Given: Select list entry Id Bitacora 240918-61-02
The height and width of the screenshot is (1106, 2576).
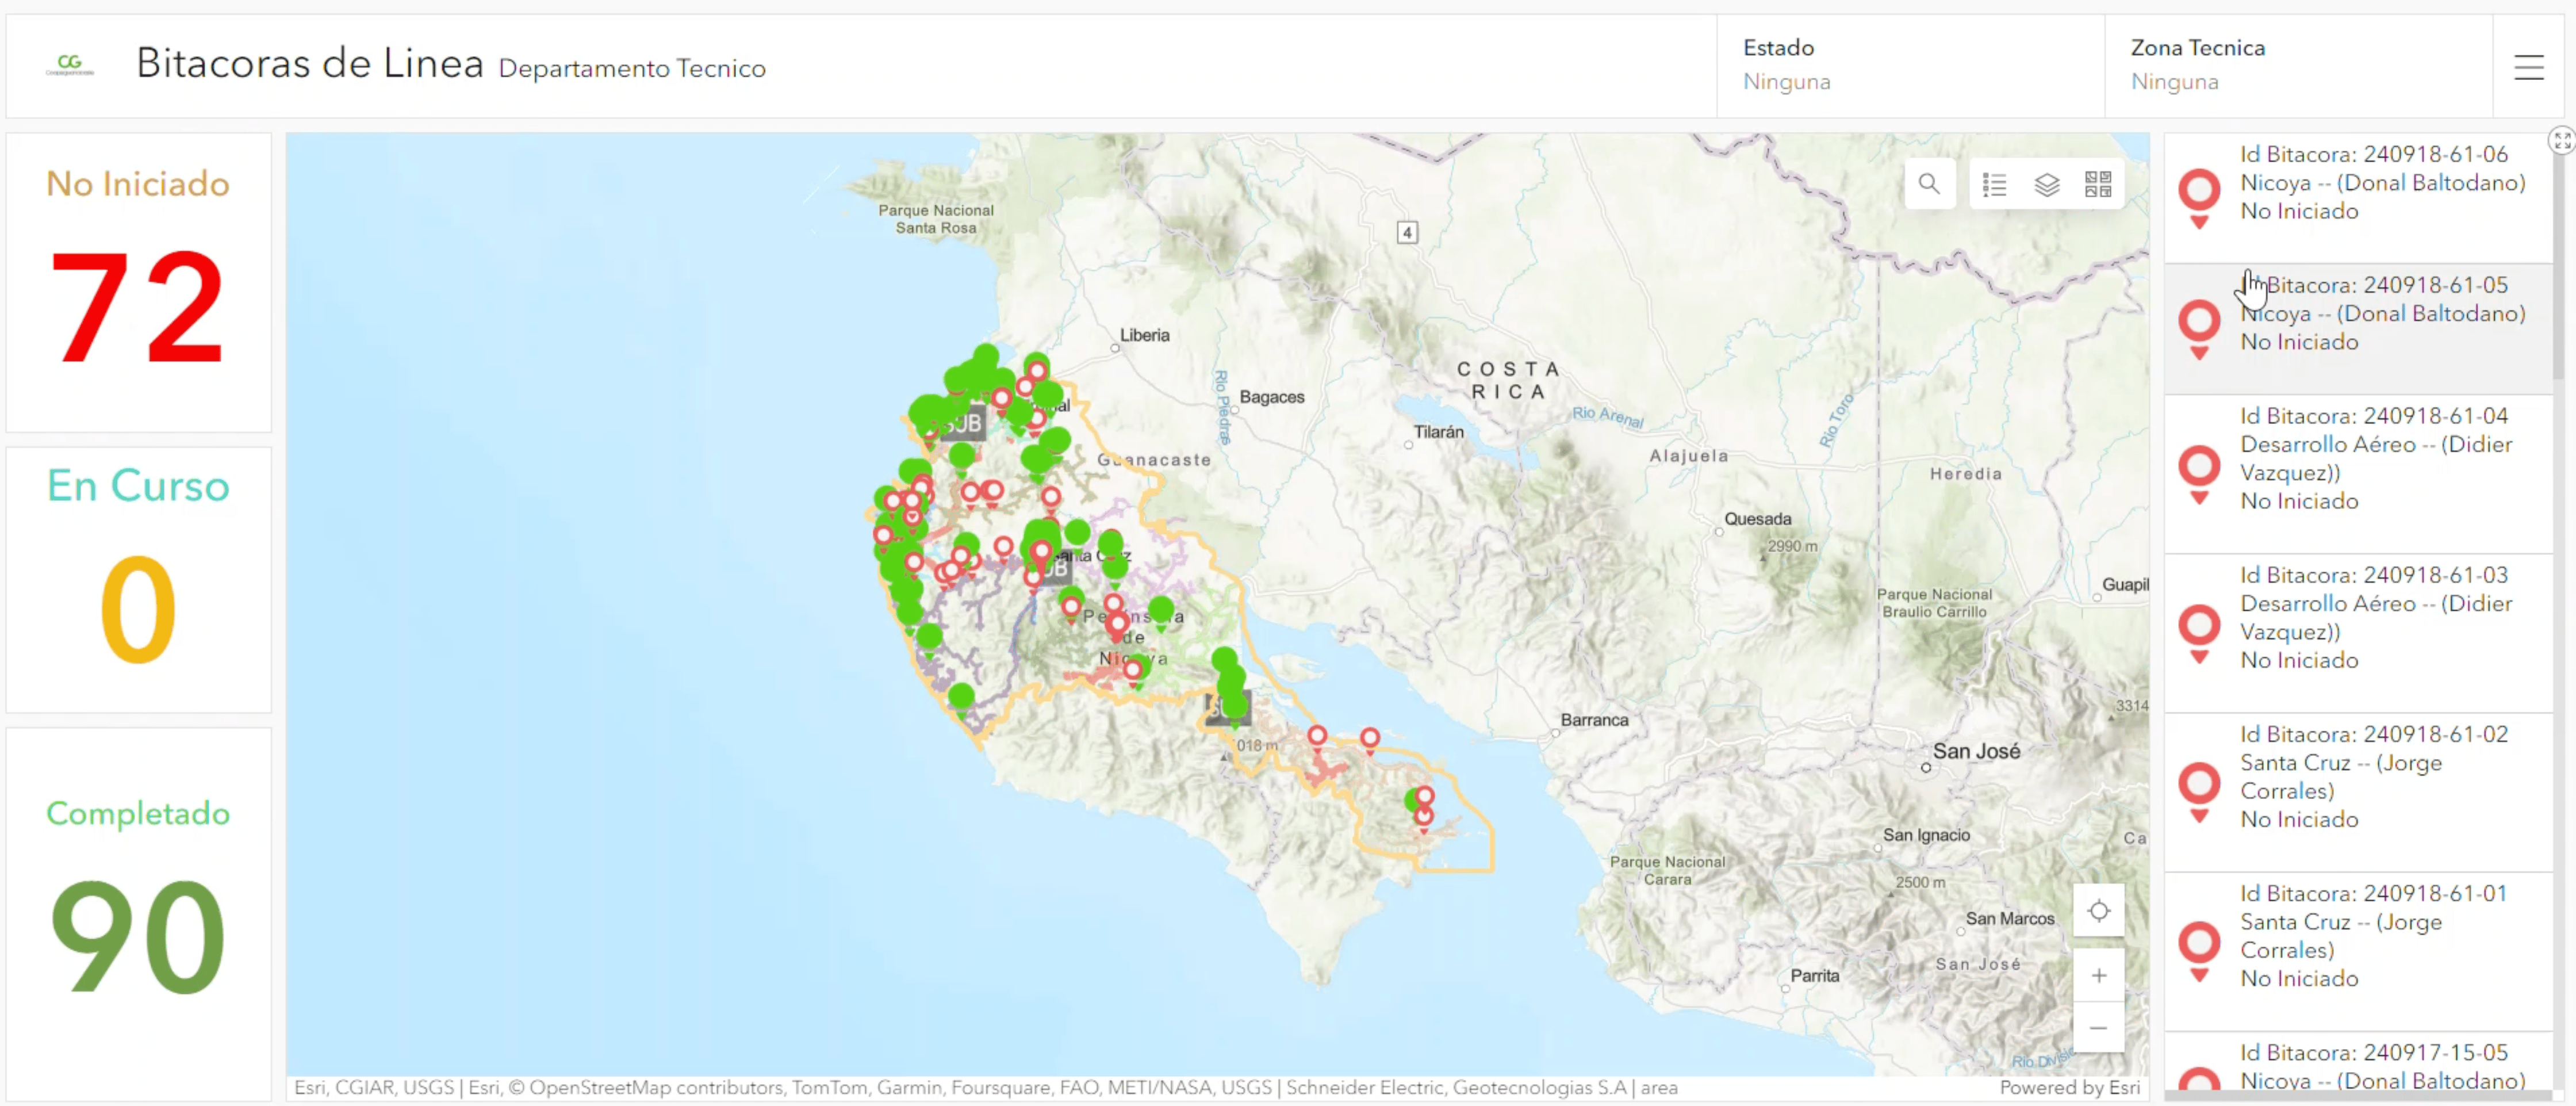Looking at the screenshot, I should pos(2358,792).
